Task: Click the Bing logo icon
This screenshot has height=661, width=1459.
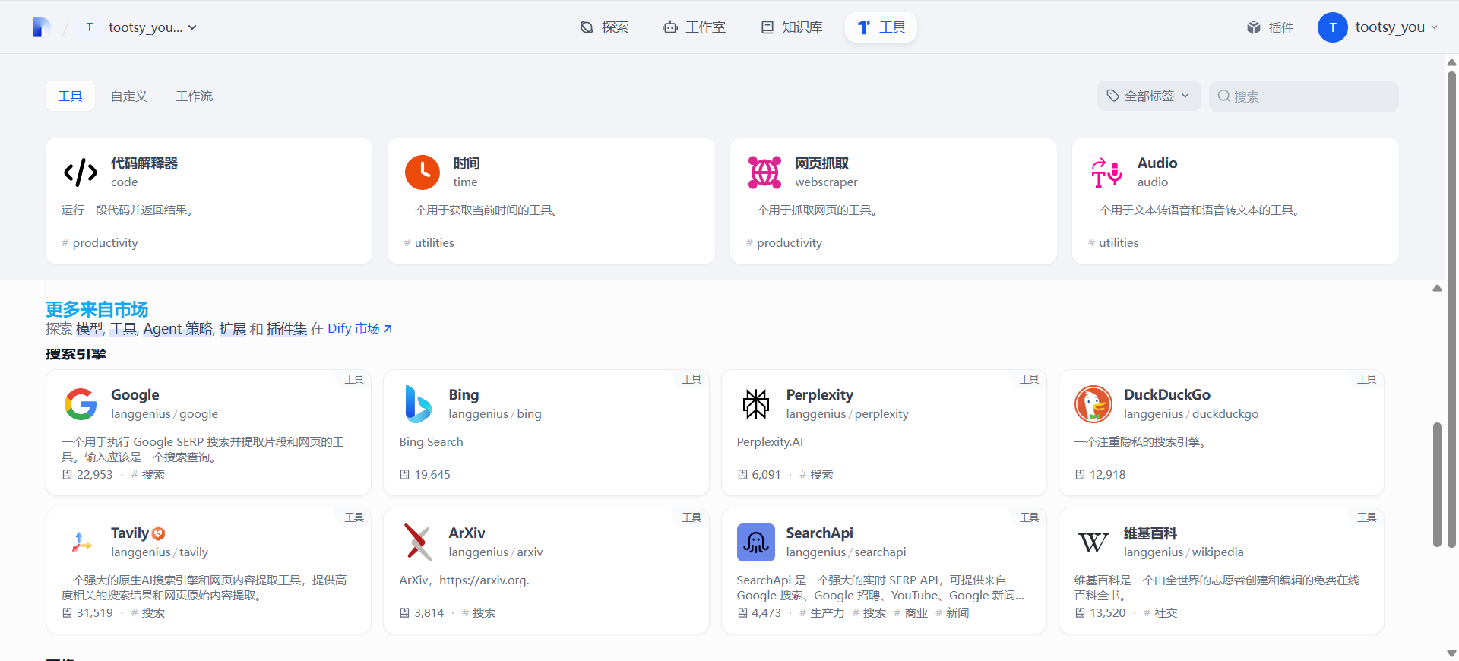Action: click(x=418, y=404)
